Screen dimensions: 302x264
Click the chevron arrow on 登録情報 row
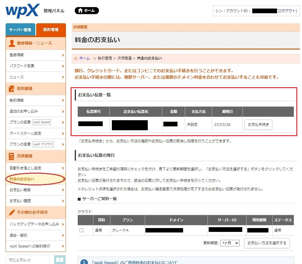coord(63,55)
